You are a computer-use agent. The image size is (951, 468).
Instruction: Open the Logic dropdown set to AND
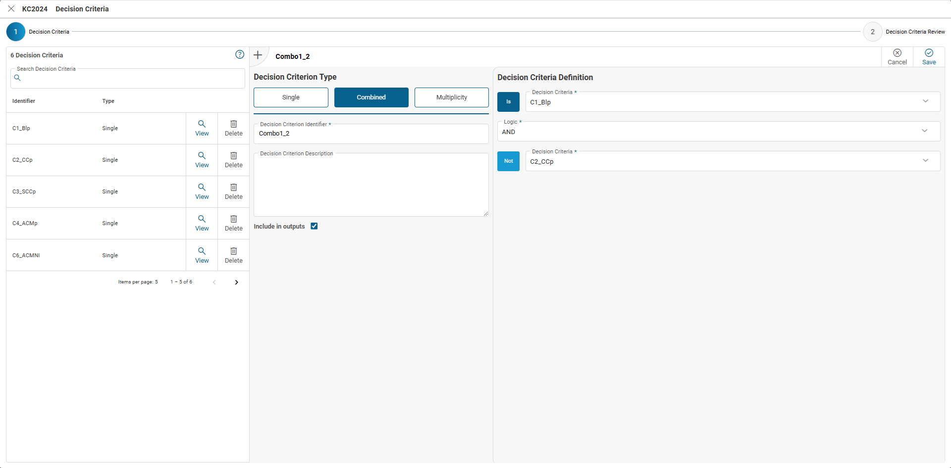719,132
